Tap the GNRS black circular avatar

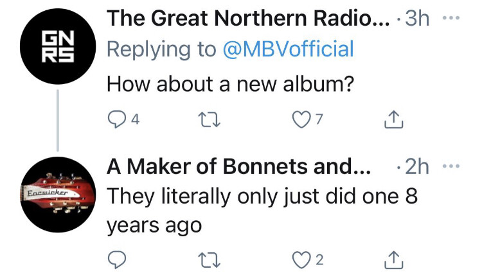coord(58,48)
